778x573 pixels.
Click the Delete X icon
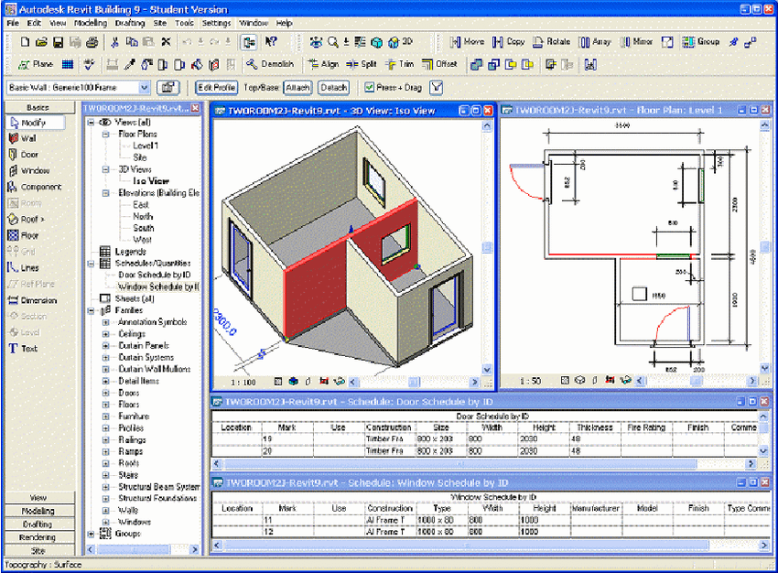pos(167,42)
